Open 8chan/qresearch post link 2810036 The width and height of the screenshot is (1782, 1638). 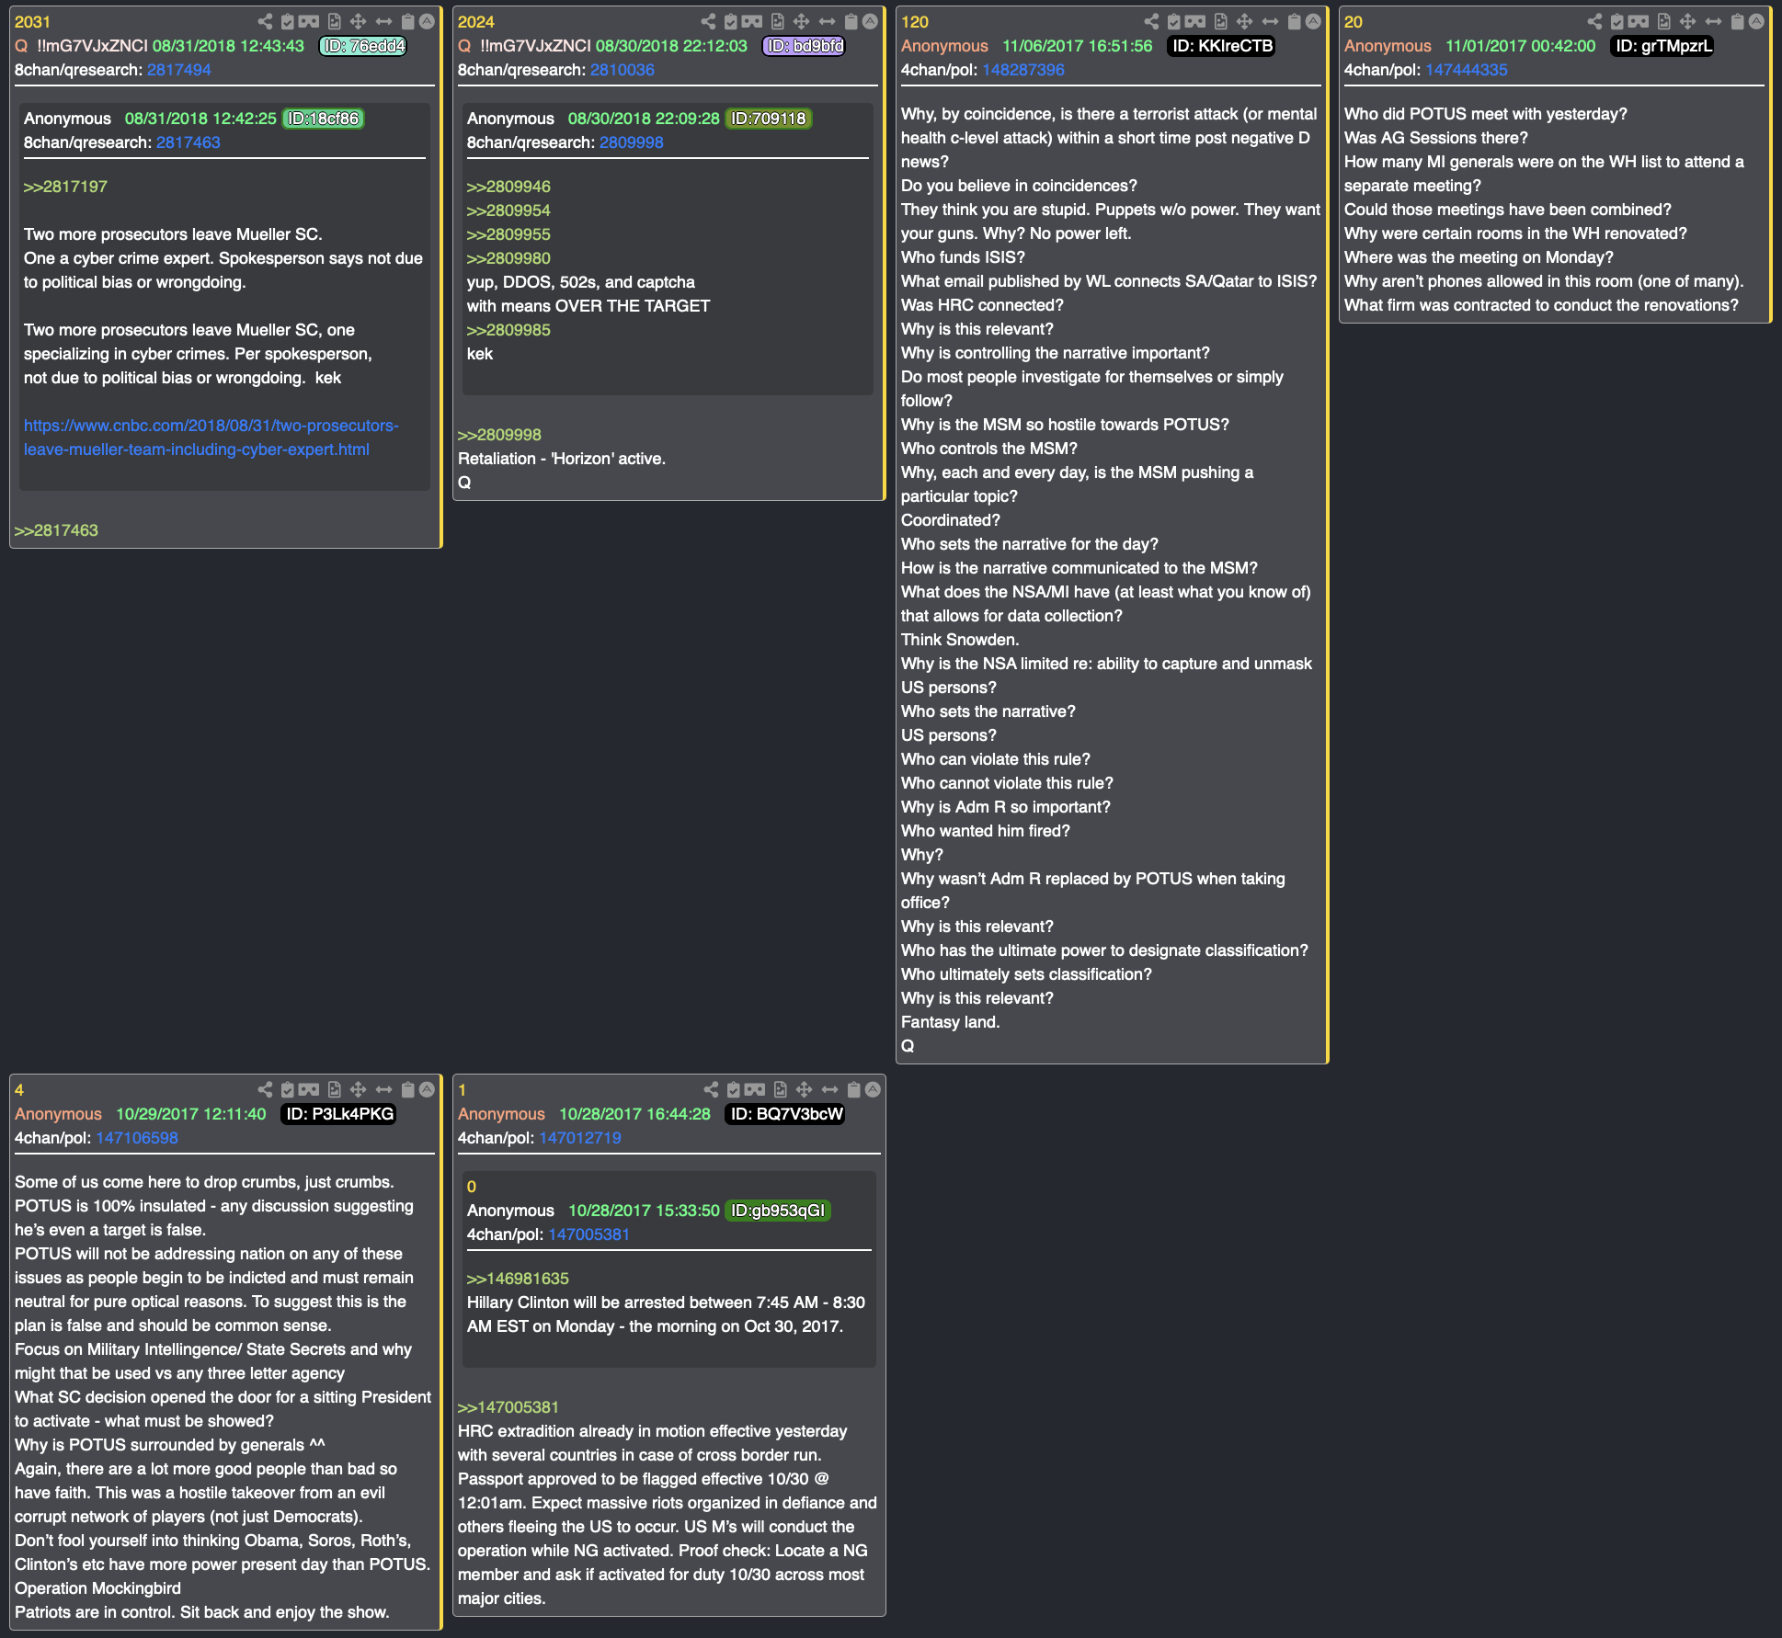coord(623,70)
